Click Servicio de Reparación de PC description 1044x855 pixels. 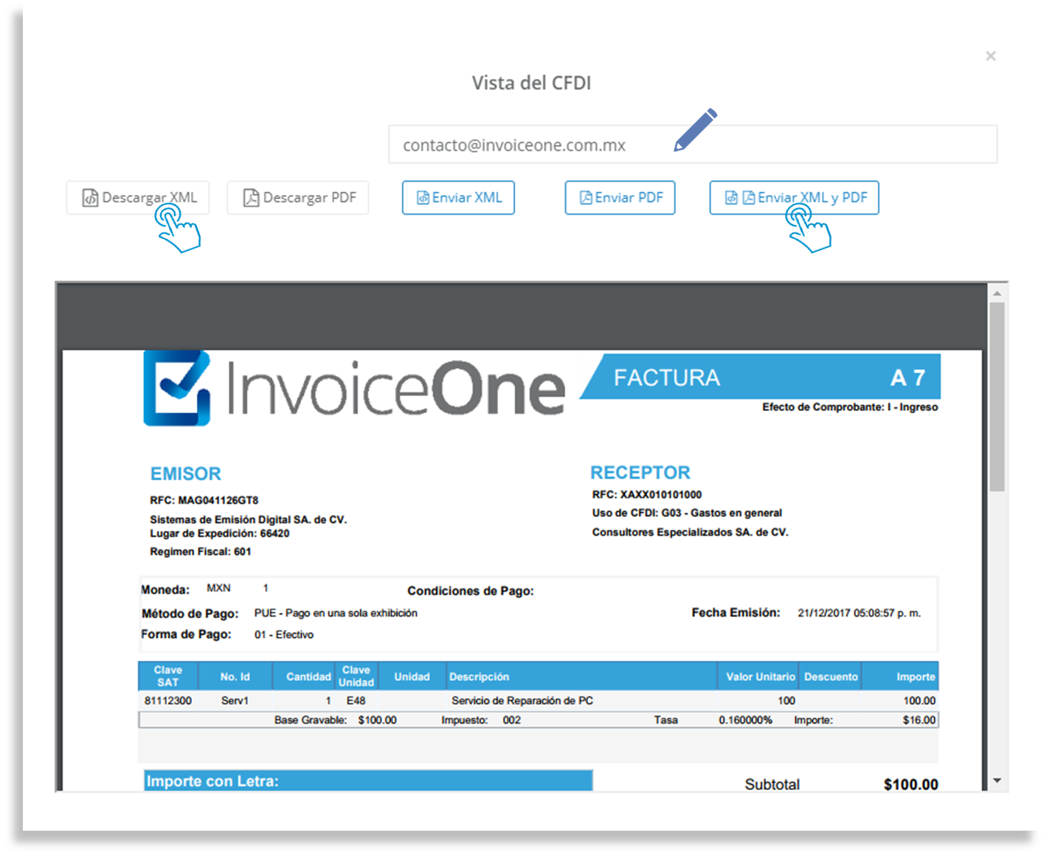(522, 701)
